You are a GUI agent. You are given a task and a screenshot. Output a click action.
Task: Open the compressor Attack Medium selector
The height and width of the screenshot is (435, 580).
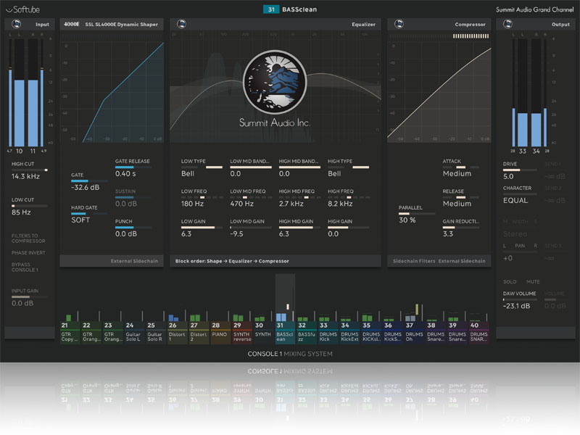(457, 173)
